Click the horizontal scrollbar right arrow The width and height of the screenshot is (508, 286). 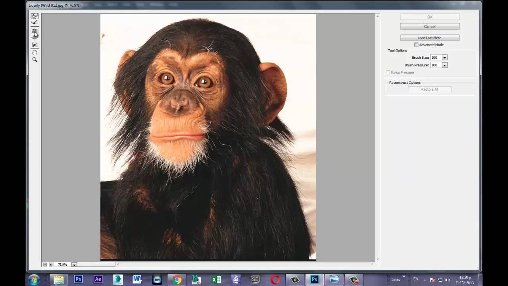[372, 264]
